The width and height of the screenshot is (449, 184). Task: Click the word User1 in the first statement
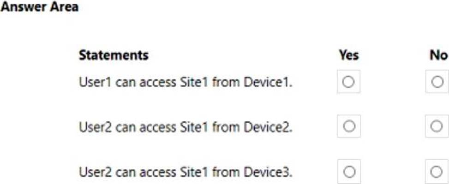click(x=96, y=83)
